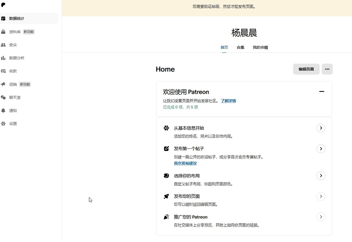
Task: Open 从基本信息开始 with its arrow
Action: point(321,128)
